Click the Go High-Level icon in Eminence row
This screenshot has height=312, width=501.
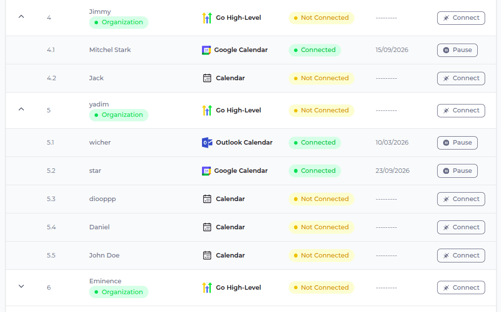[207, 288]
